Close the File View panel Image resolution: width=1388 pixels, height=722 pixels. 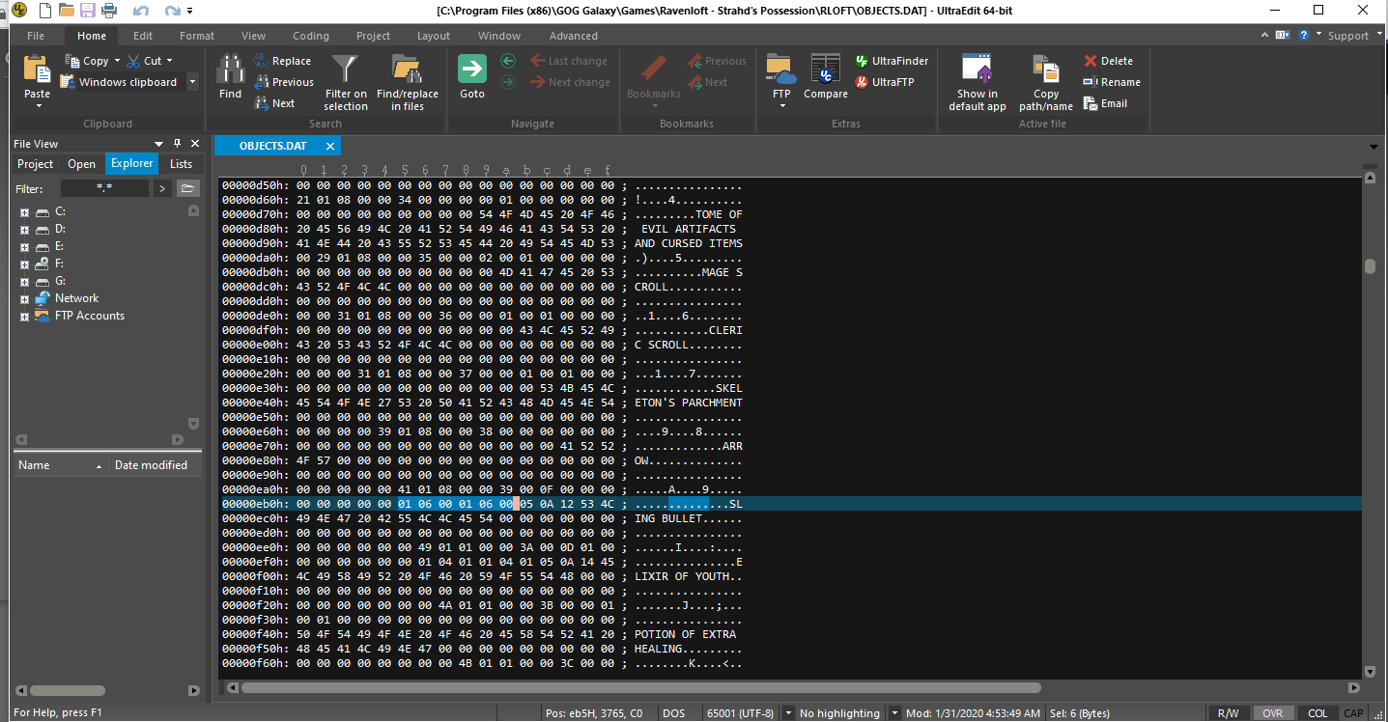194,144
